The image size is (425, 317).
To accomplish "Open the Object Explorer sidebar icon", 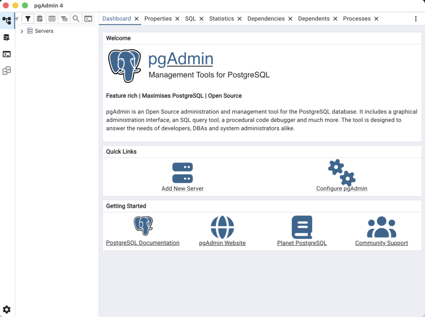I will [7, 20].
